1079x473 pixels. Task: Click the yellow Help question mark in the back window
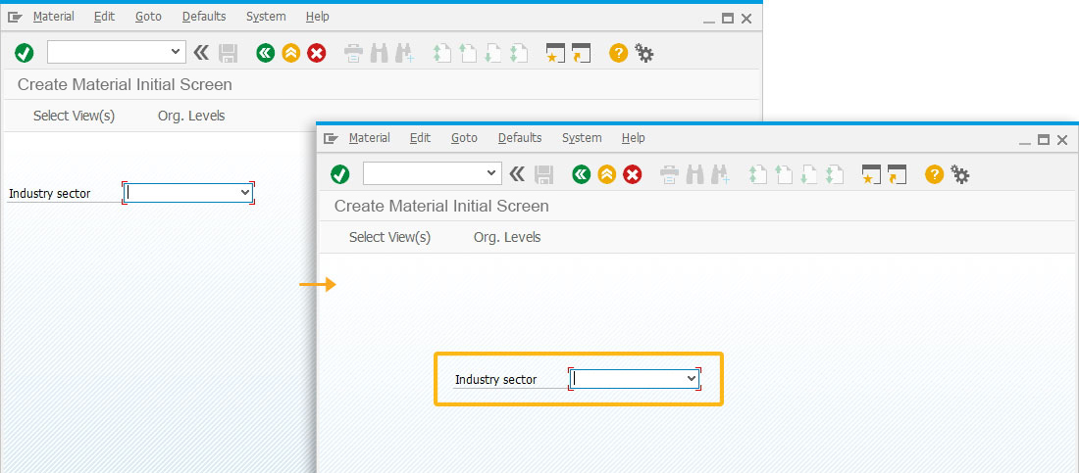click(x=619, y=53)
